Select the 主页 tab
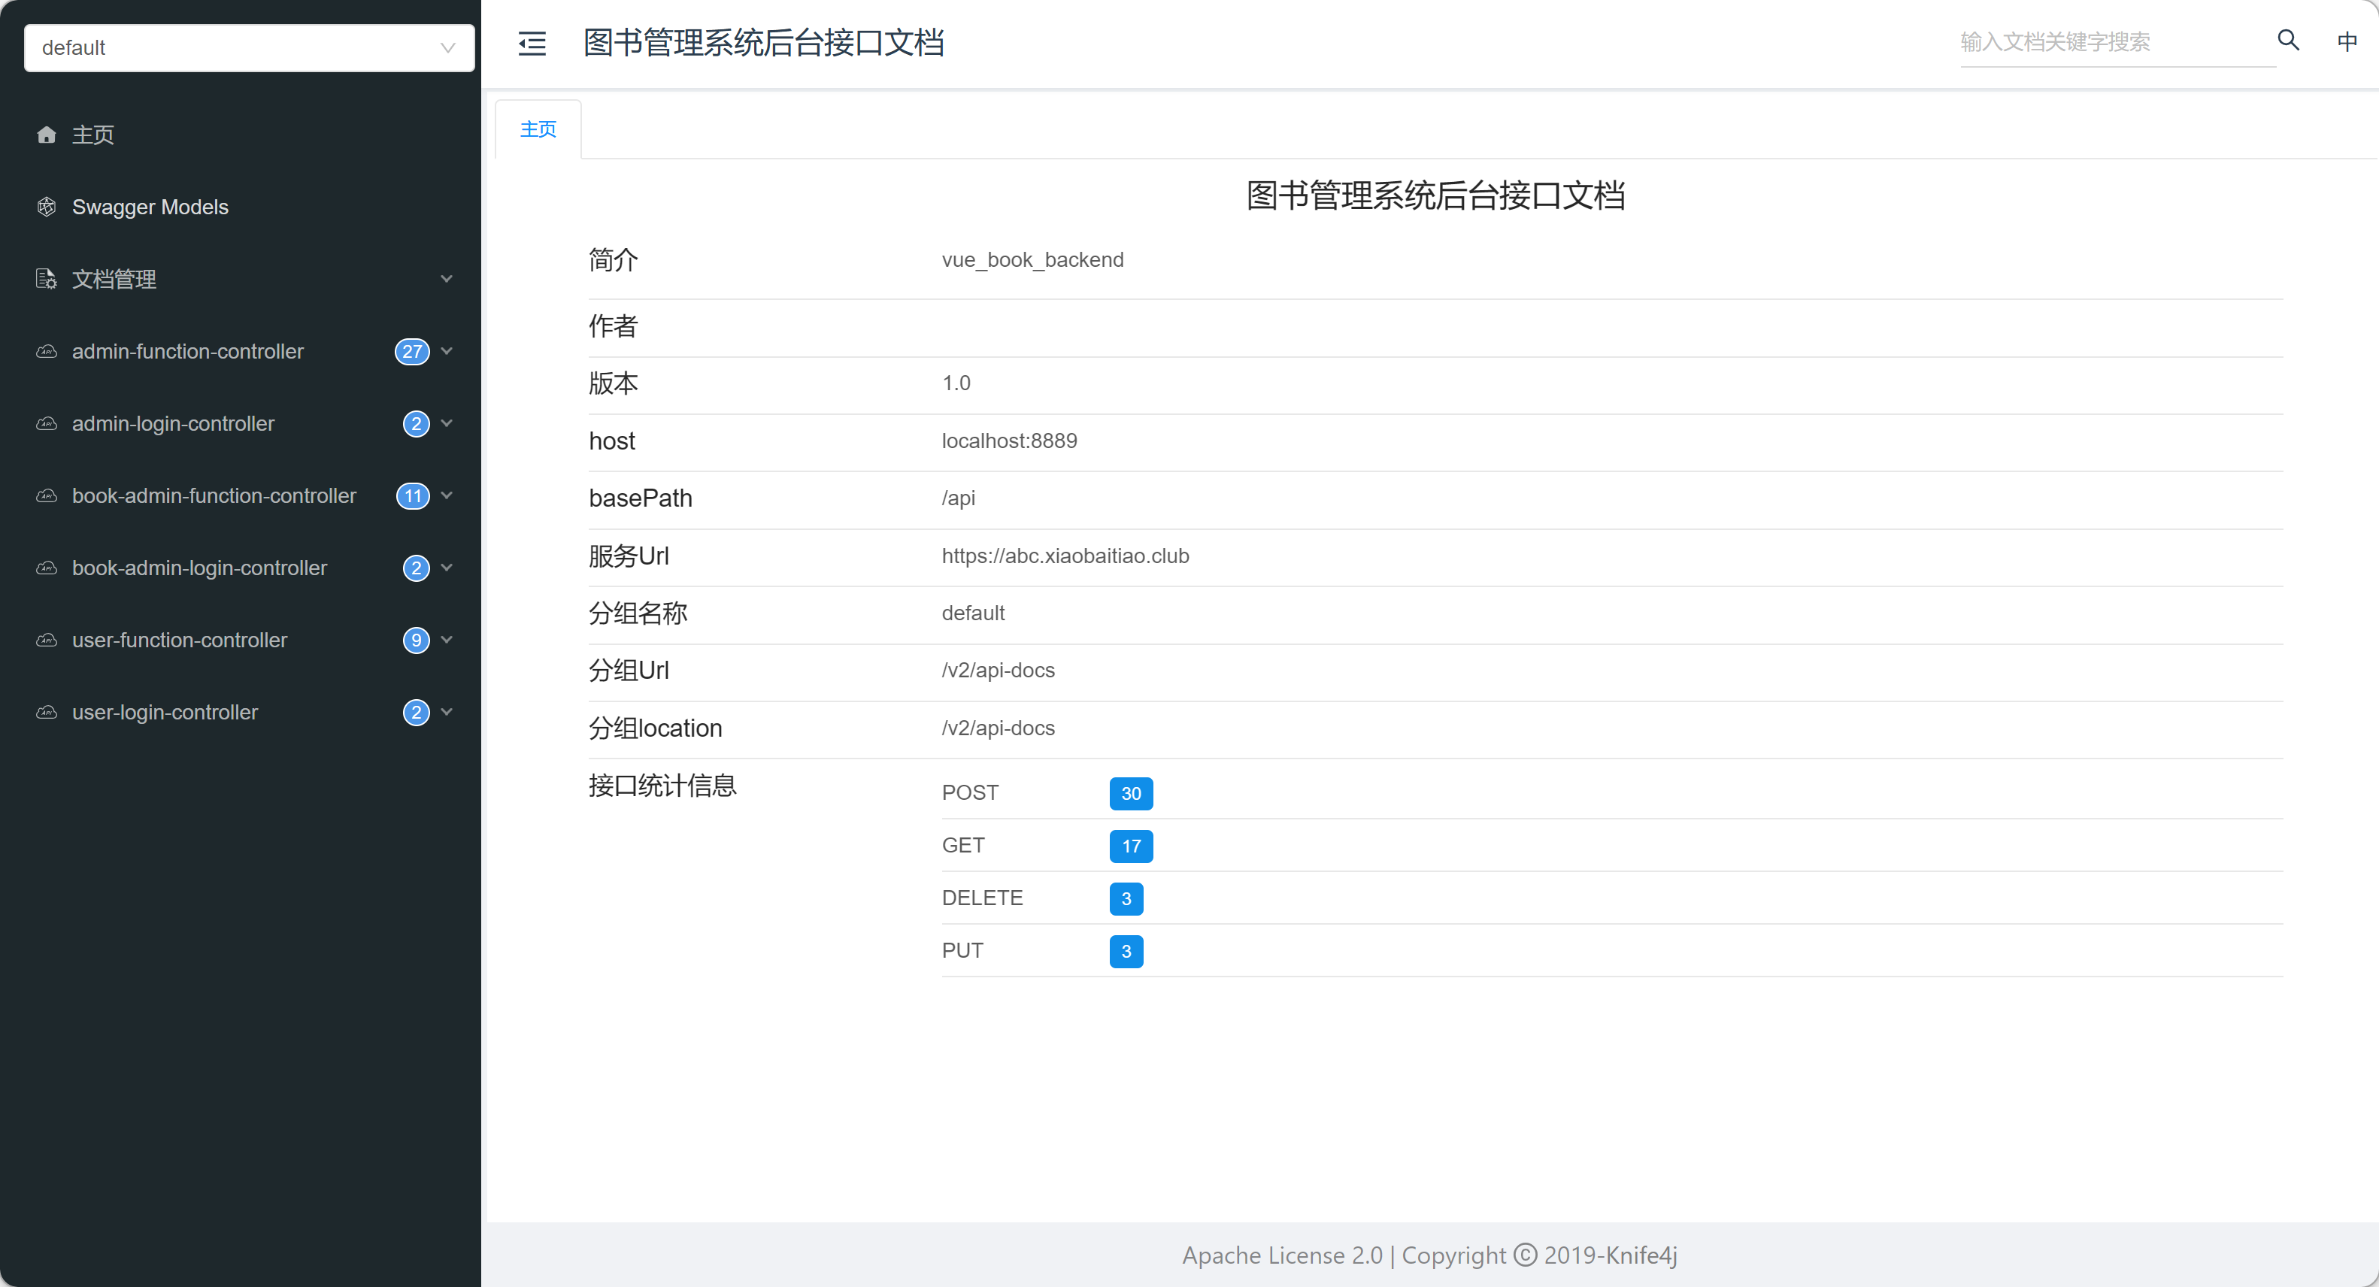2379x1287 pixels. [538, 129]
